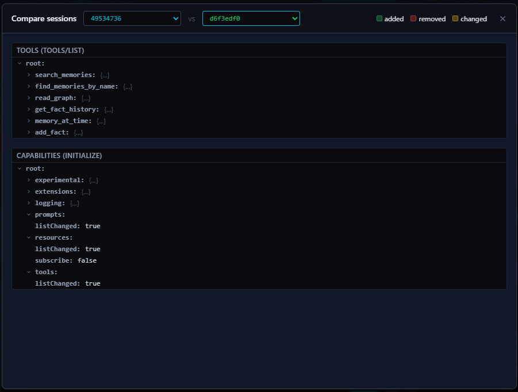Collapse the resources node

pyautogui.click(x=29, y=237)
